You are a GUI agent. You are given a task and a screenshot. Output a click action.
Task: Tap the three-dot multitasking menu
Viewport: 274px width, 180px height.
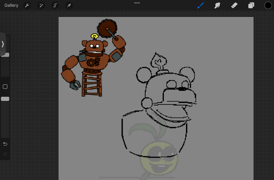pyautogui.click(x=137, y=3)
